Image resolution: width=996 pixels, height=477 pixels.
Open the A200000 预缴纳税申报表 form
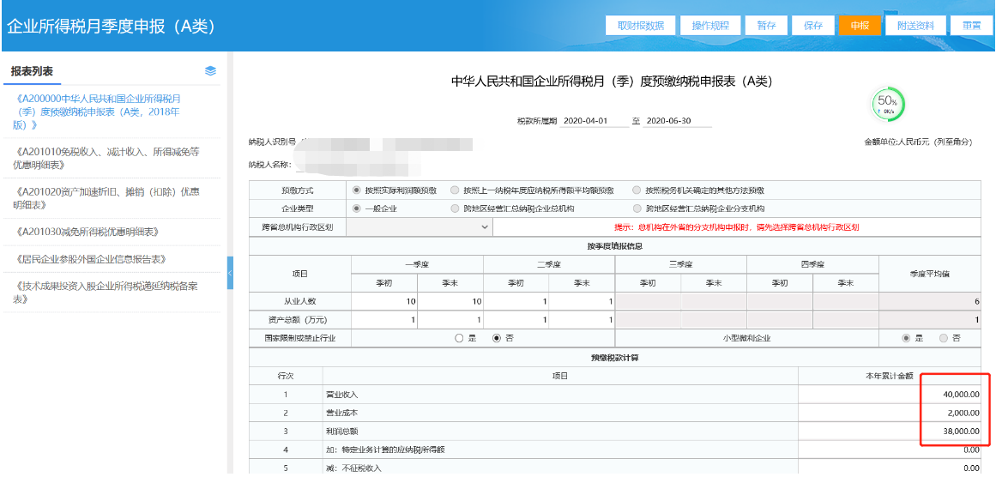97,112
